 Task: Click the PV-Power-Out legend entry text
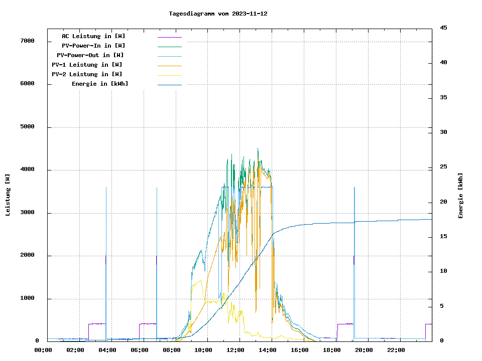click(x=90, y=55)
